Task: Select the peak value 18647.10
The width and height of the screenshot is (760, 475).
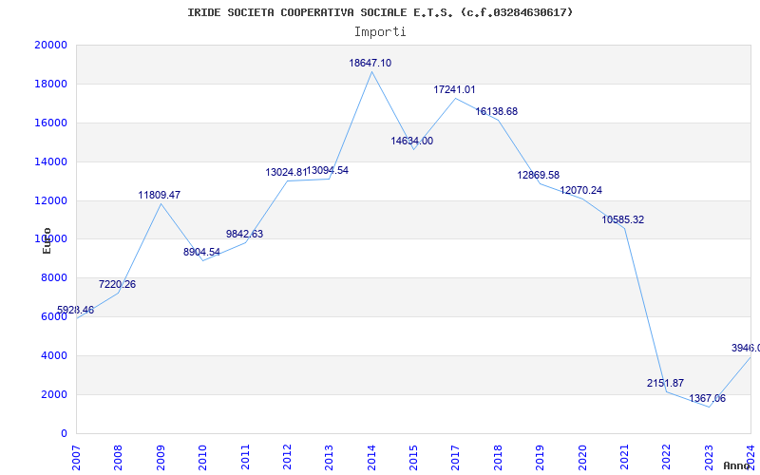Action: point(370,63)
